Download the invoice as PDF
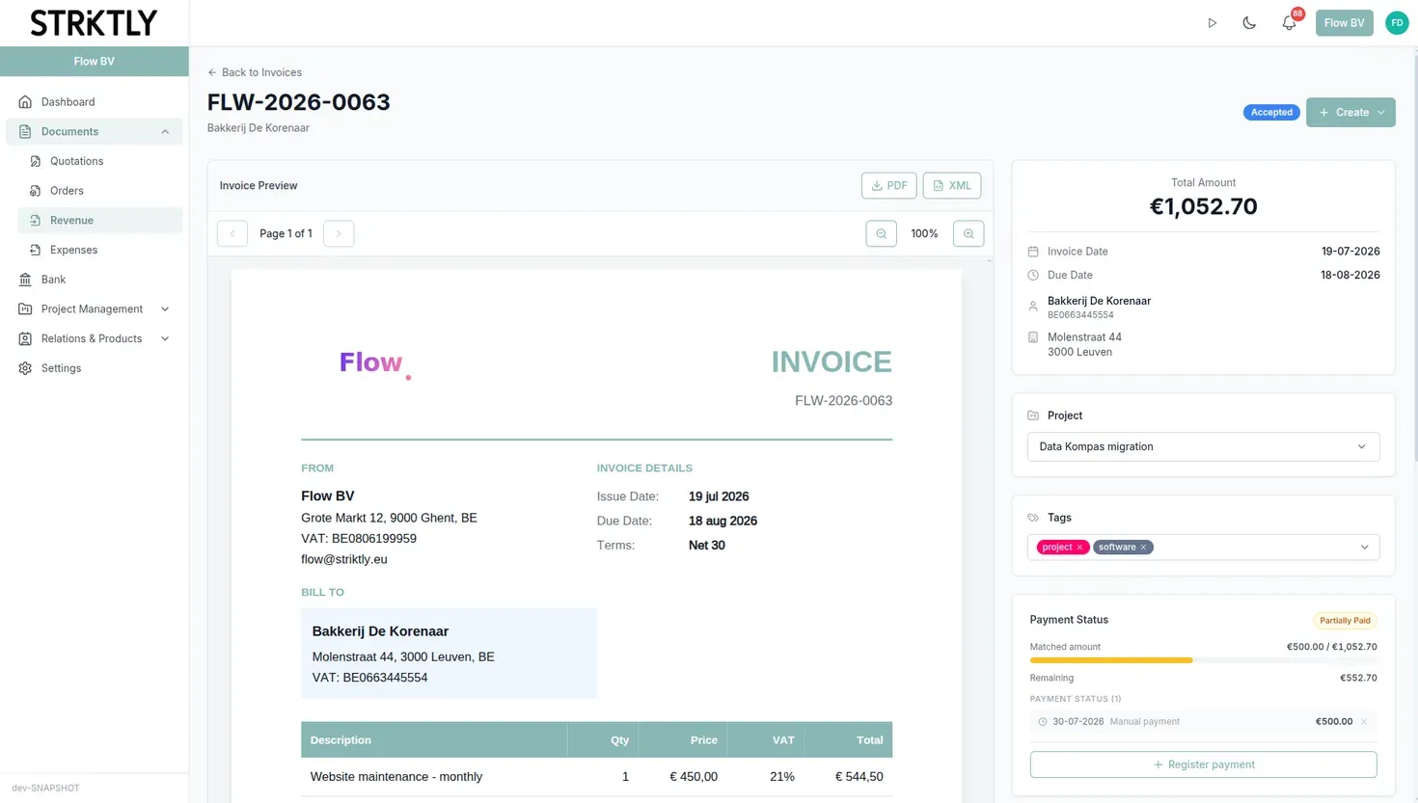The image size is (1418, 803). click(x=888, y=186)
